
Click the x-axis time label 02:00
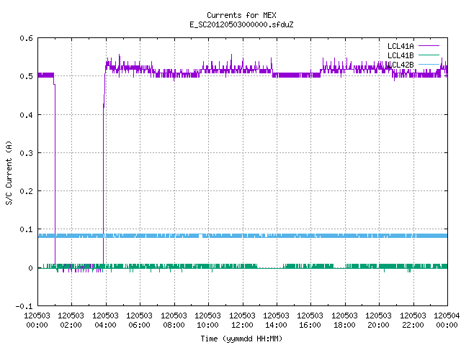71,325
